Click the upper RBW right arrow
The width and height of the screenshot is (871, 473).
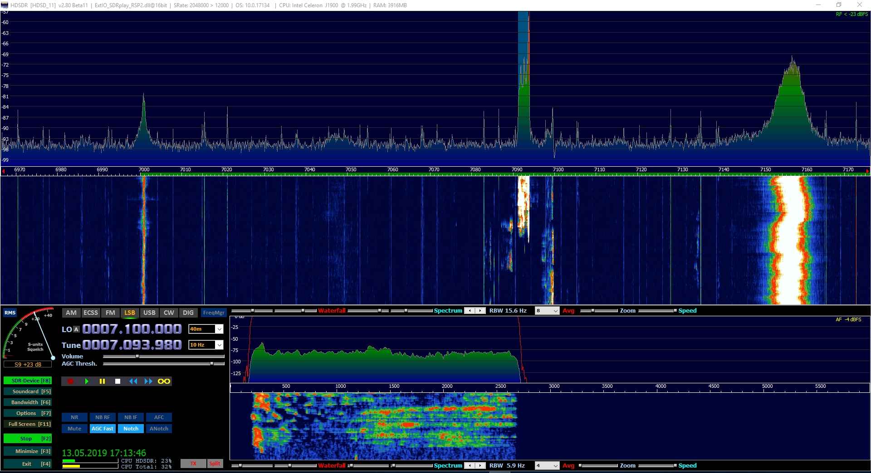click(x=480, y=311)
